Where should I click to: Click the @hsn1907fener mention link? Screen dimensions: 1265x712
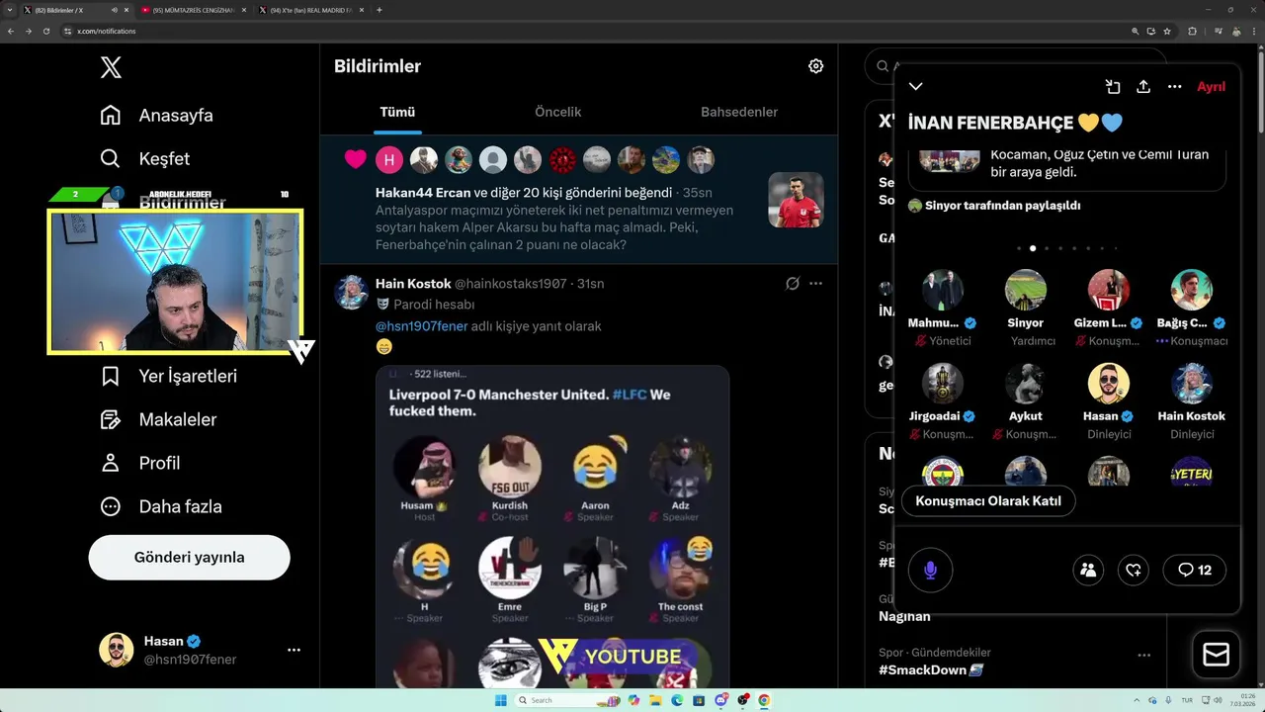coord(421,326)
